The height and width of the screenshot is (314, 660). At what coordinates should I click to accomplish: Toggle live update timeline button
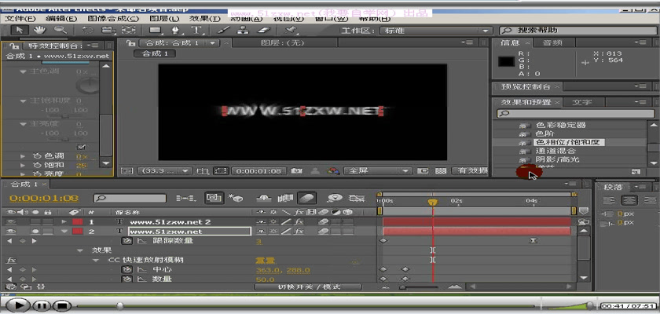point(214,198)
